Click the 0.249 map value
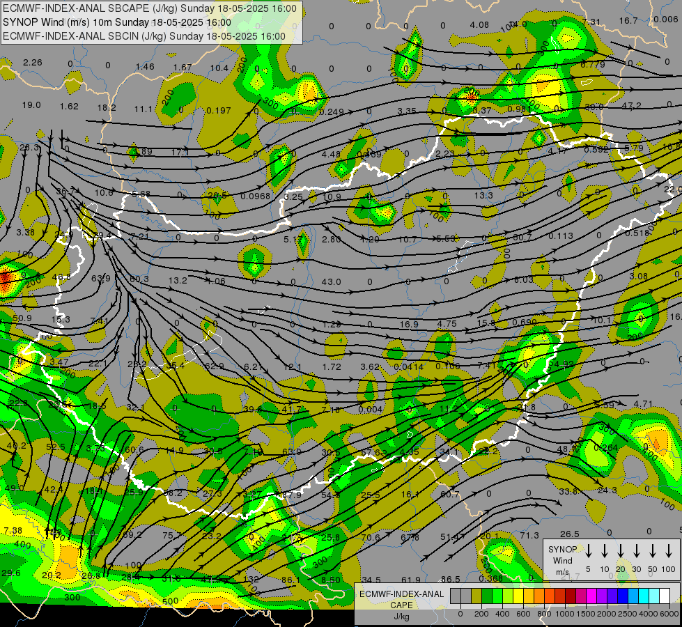 coord(332,112)
